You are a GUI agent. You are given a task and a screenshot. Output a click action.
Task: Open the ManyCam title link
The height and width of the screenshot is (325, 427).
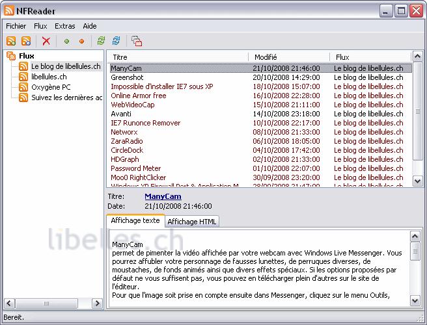click(163, 196)
